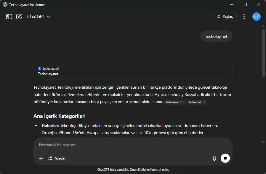The image size is (266, 174).
Task: Click the vertical scrollbar thumb
Action: pos(263,53)
